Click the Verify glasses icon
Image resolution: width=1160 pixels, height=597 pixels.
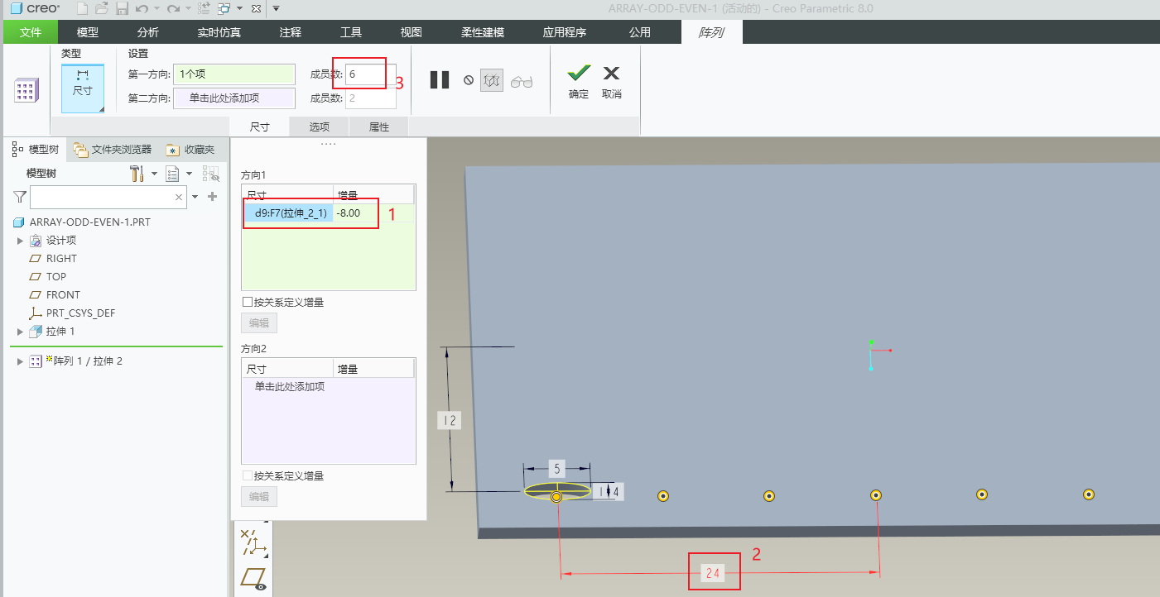click(522, 81)
